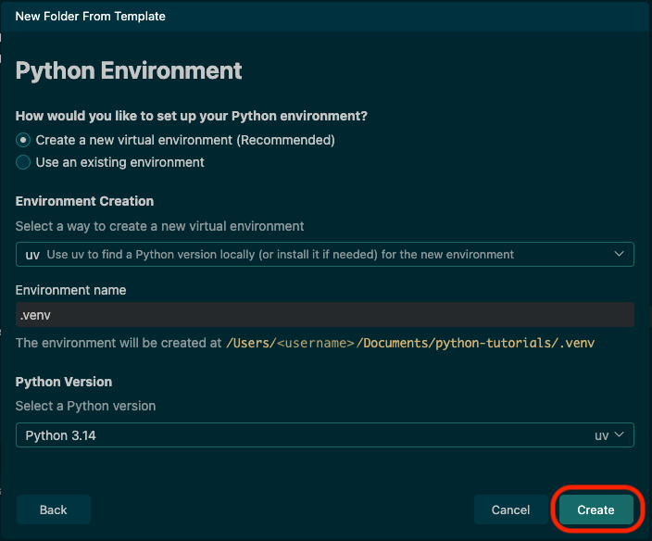Click the Python Version section label
Viewport: 652px width, 541px height.
pos(64,382)
